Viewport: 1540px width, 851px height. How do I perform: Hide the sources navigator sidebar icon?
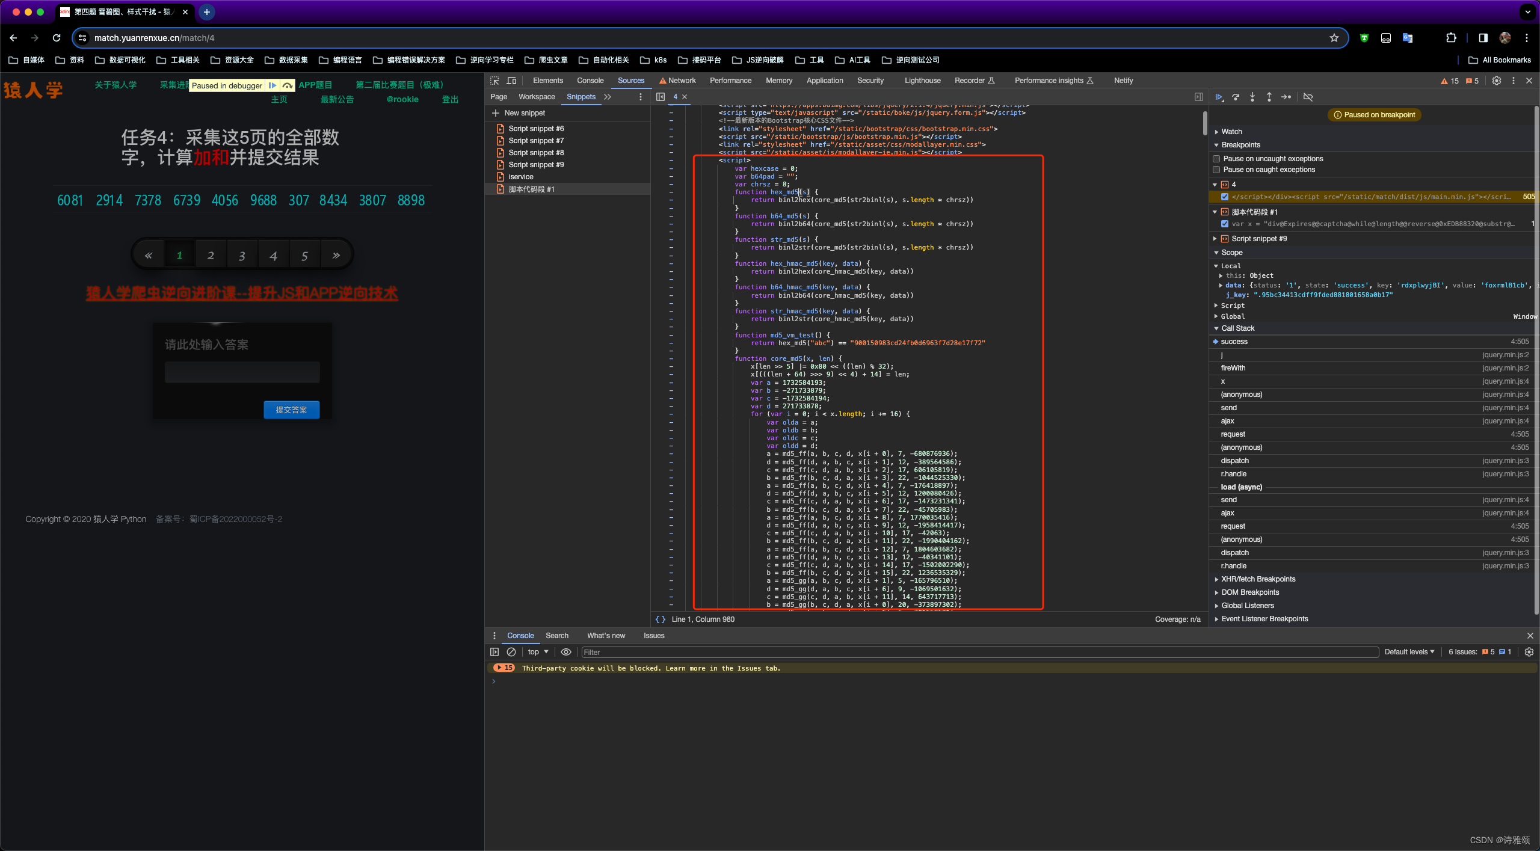coord(661,97)
